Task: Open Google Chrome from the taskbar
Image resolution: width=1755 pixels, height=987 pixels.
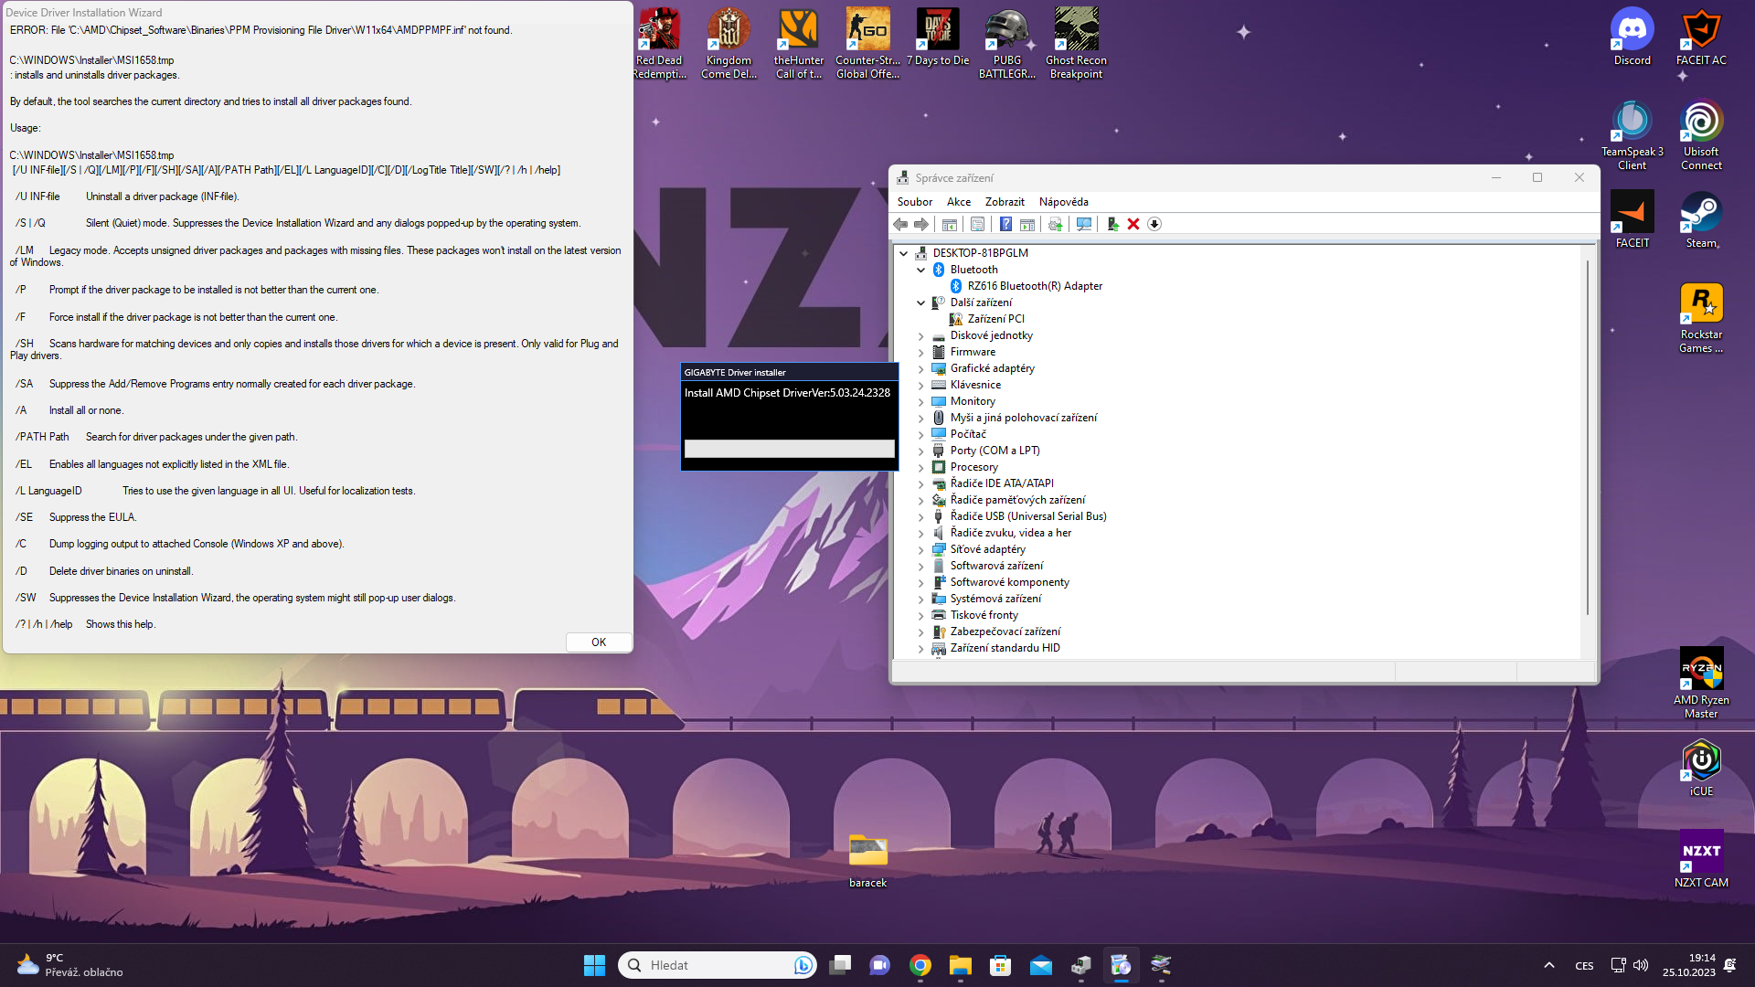Action: (920, 965)
